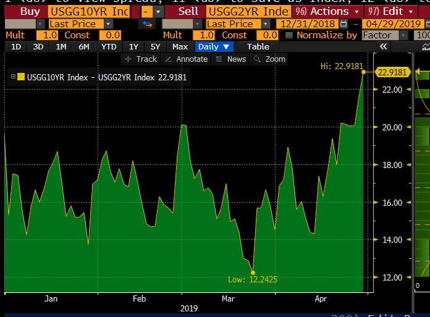Click the end date 04/29/2019 field
The width and height of the screenshot is (430, 317).
[x=393, y=24]
